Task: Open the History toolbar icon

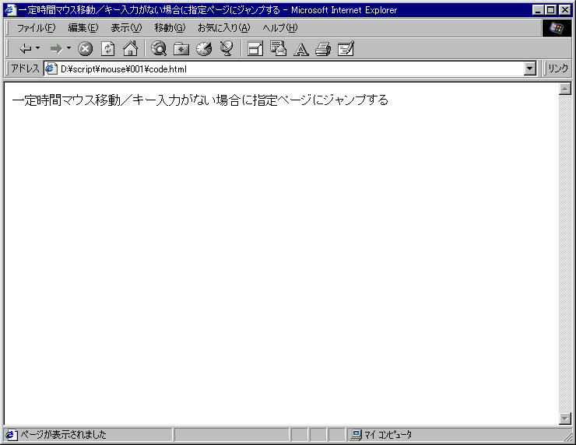Action: (x=204, y=48)
